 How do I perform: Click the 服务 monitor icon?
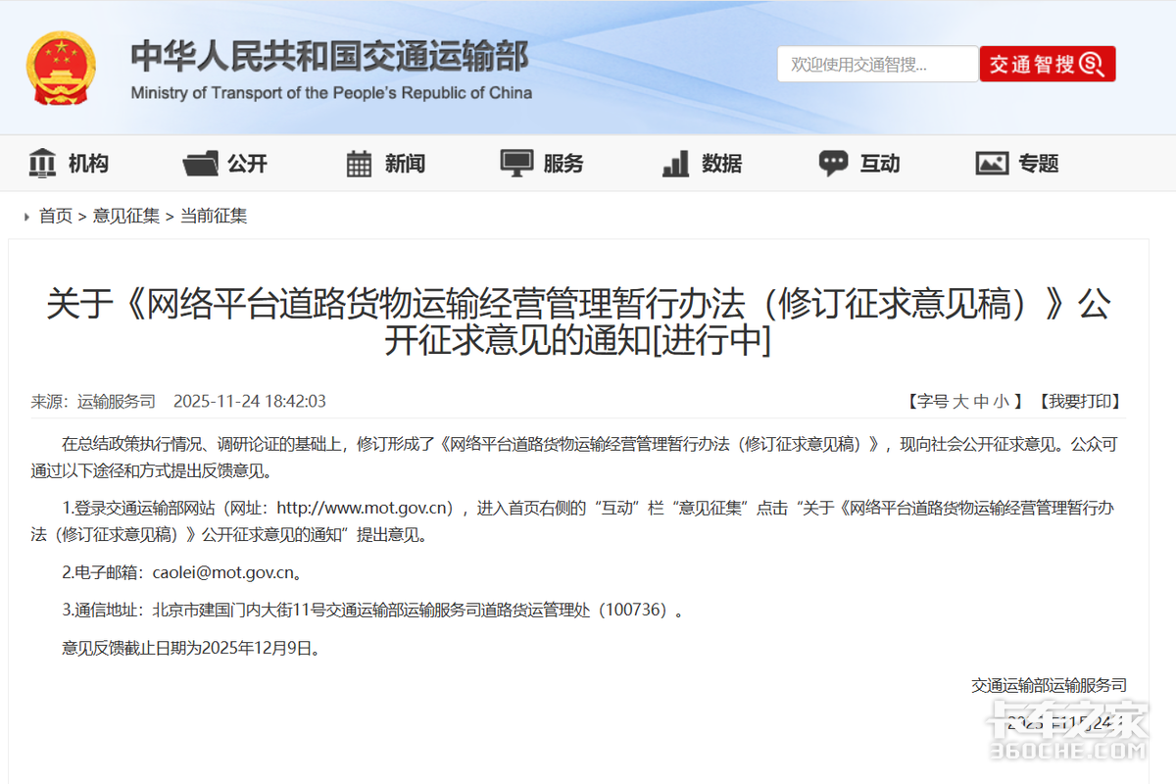coord(516,164)
